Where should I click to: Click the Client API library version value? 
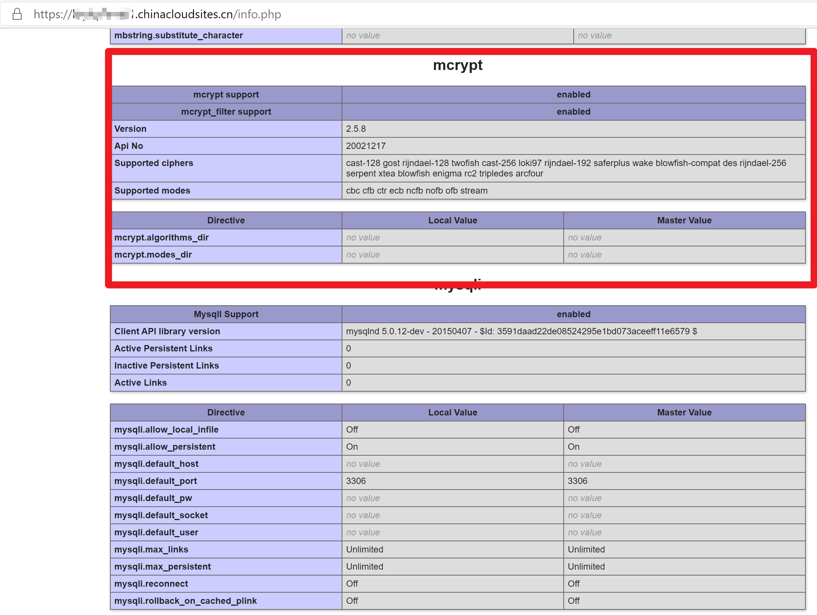tap(521, 331)
